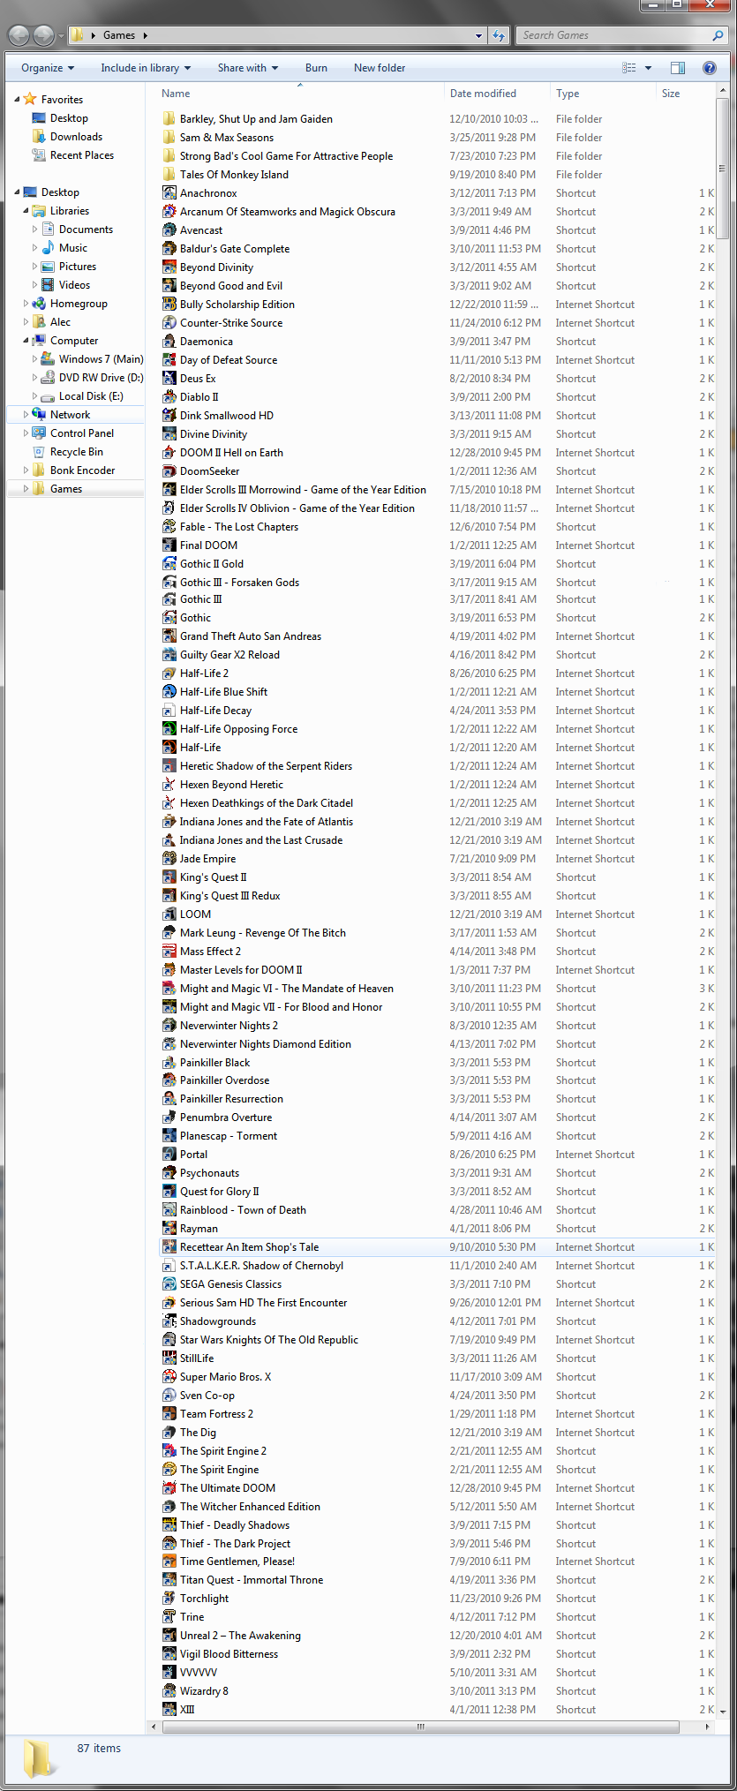Open the Organize dropdown menu
This screenshot has height=1791, width=737.
[x=48, y=68]
